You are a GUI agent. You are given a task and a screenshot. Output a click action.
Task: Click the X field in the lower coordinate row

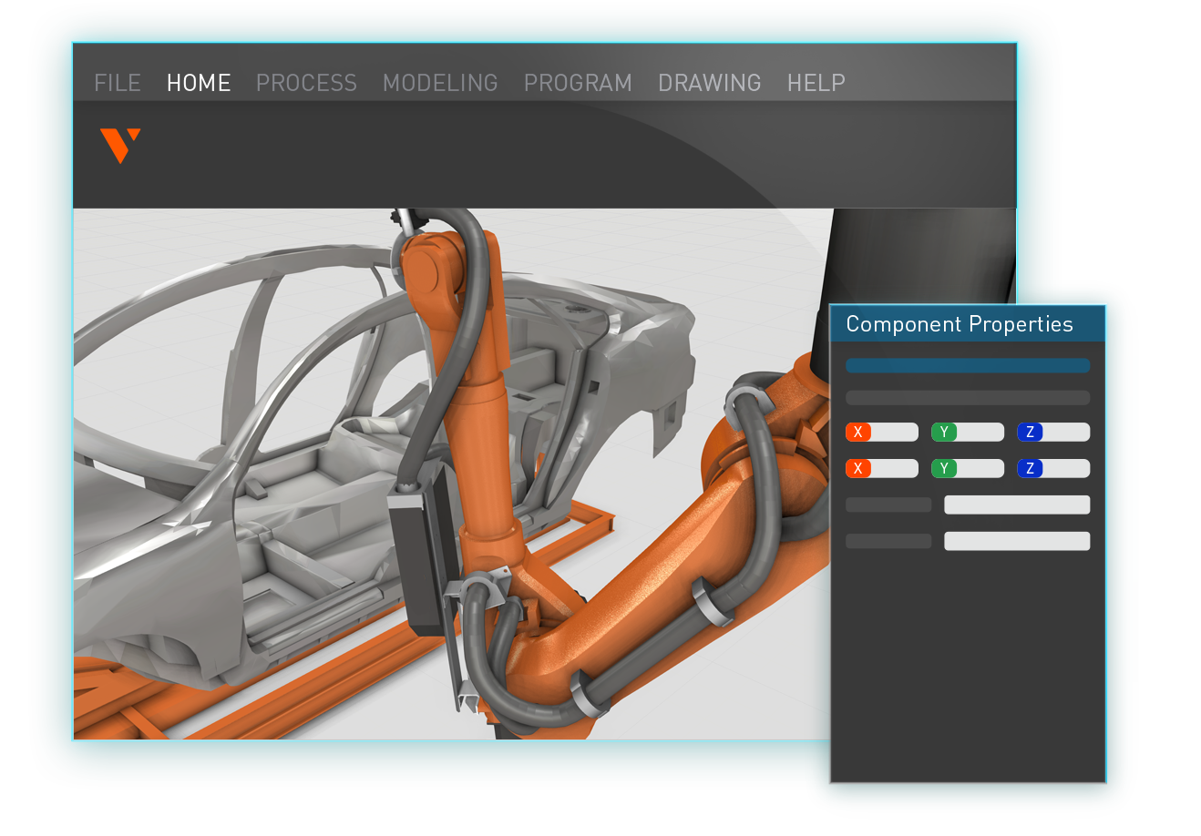click(x=882, y=468)
